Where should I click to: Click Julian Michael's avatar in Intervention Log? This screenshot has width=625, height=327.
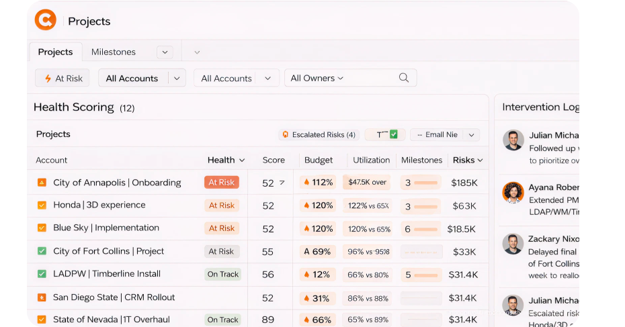pos(513,140)
